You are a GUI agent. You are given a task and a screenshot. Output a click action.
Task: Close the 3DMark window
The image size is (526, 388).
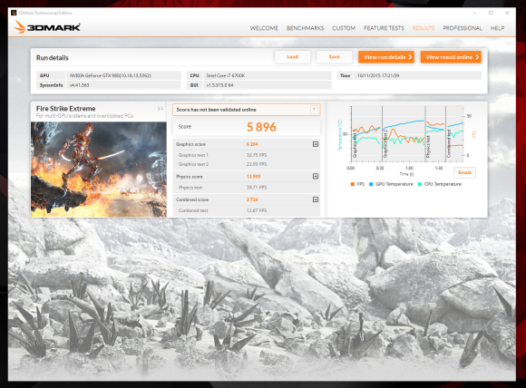point(508,13)
